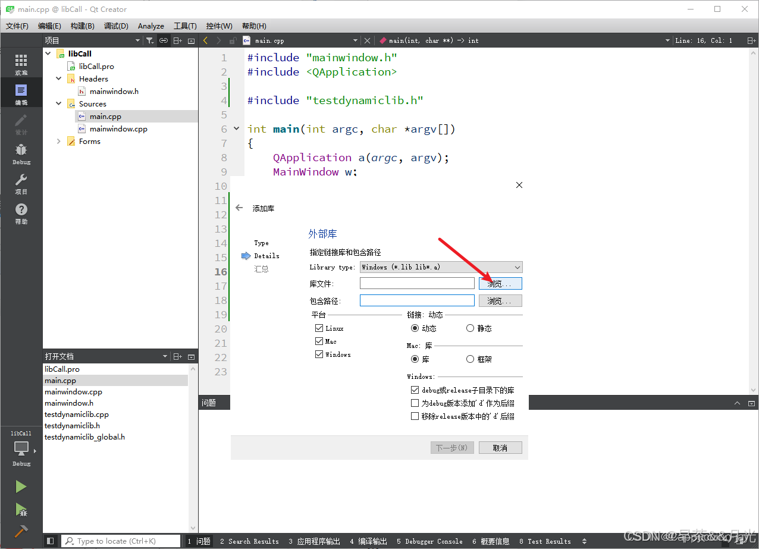Close the Projects side panel
Viewport: 759px width, 549px height.
click(x=191, y=40)
